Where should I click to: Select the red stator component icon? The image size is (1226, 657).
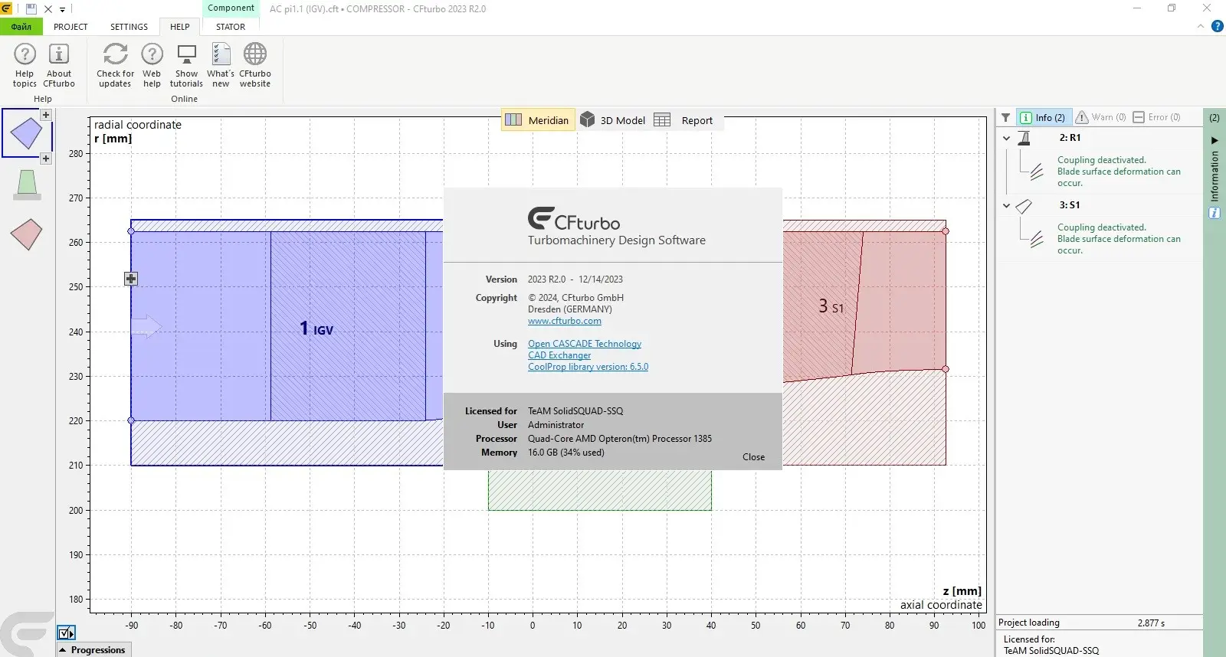coord(26,234)
